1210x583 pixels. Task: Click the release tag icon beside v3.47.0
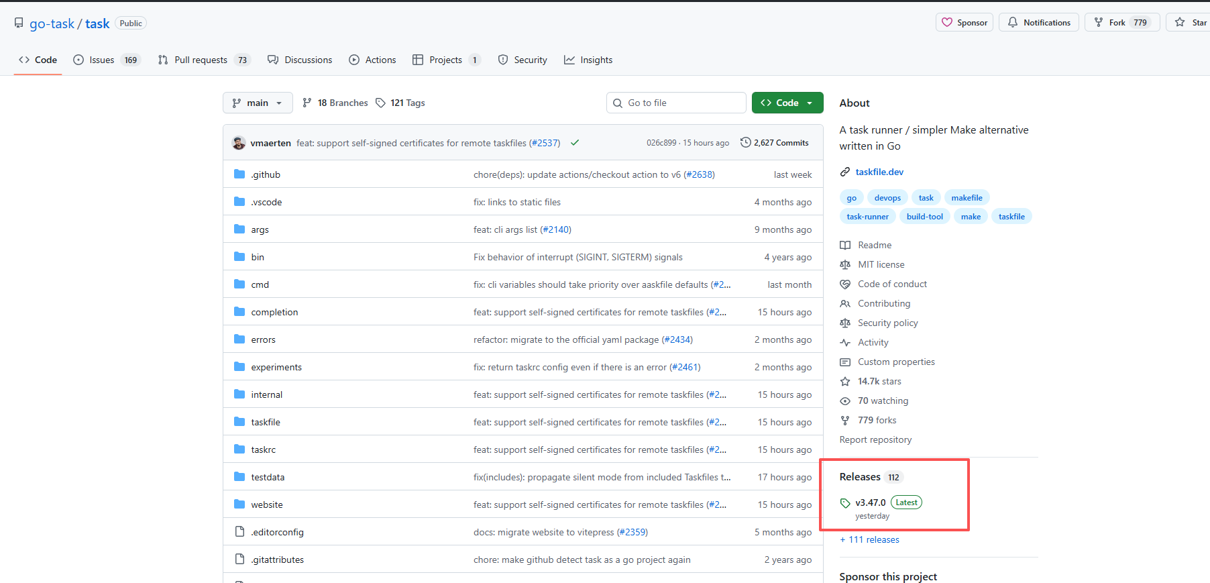pos(845,503)
